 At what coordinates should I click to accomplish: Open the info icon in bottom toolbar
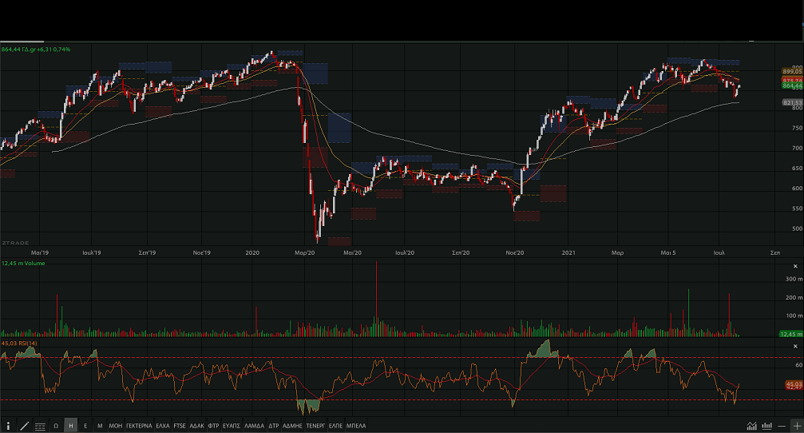coord(8,426)
